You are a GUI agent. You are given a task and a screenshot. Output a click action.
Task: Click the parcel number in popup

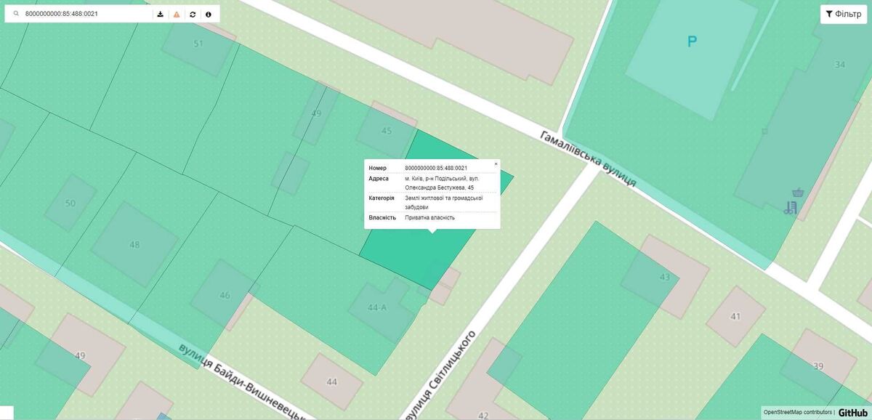436,168
